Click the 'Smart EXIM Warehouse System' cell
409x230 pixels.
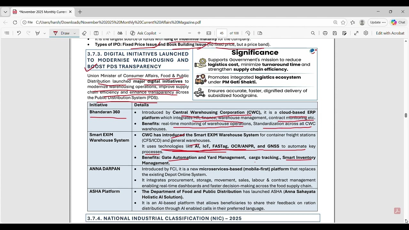(110, 149)
